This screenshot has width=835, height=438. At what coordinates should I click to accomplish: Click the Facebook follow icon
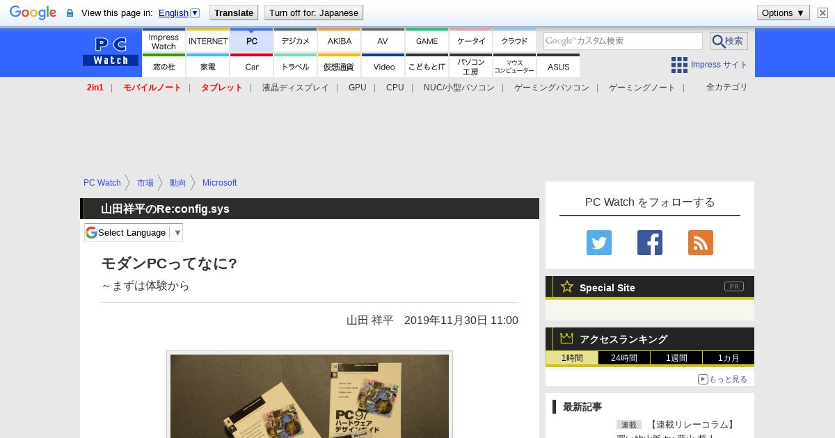click(650, 243)
